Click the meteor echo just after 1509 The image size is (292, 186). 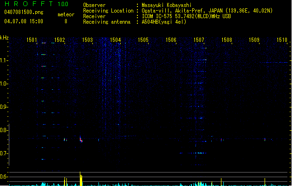[x=265, y=139]
